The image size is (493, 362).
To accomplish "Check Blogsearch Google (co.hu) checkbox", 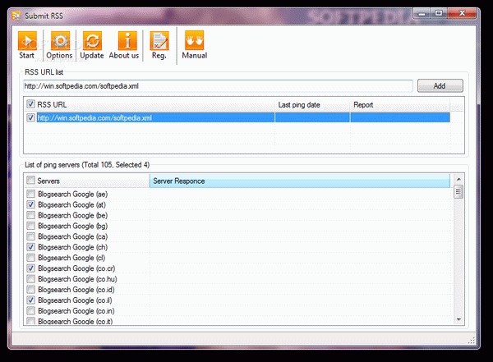I will (x=30, y=279).
